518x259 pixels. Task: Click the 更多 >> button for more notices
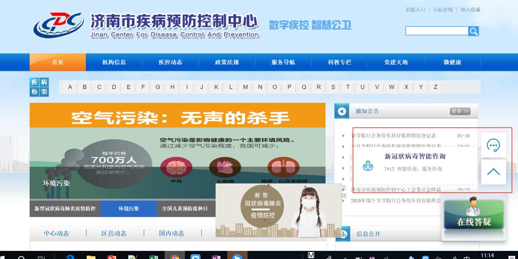pos(460,111)
